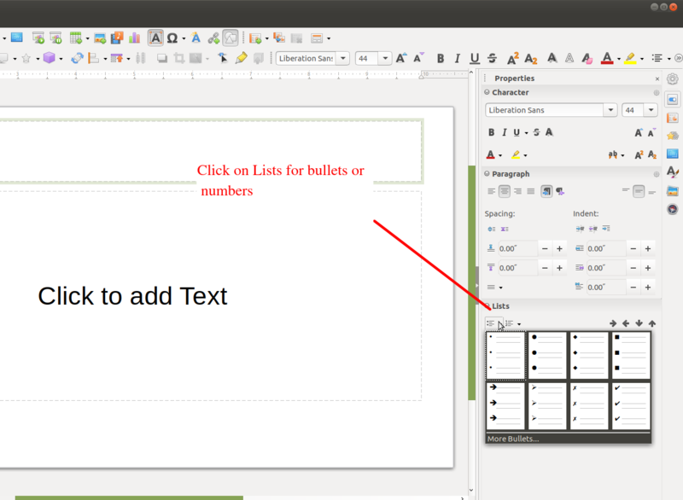The image size is (683, 500).
Task: Choose checkmark bullets style
Action: (x=631, y=405)
